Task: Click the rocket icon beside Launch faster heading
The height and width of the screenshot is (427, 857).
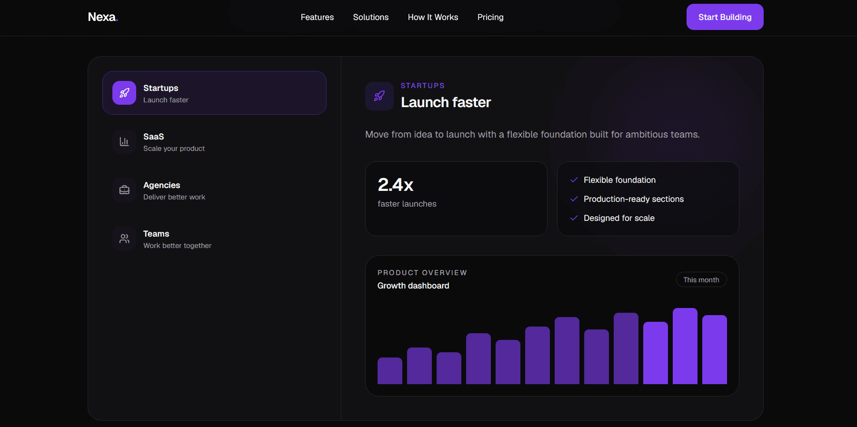Action: (379, 96)
